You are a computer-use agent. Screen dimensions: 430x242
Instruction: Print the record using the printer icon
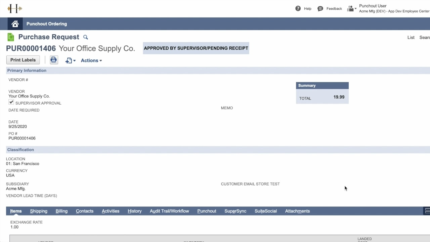54,60
